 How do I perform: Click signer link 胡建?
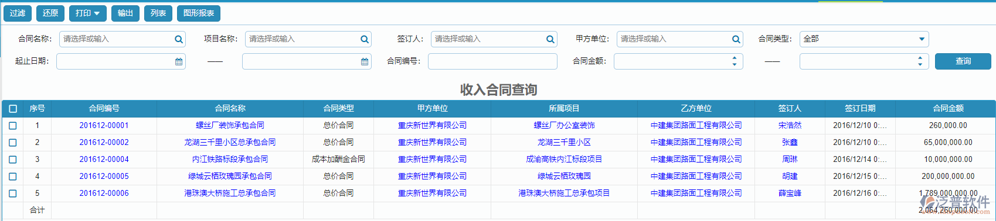[790, 177]
